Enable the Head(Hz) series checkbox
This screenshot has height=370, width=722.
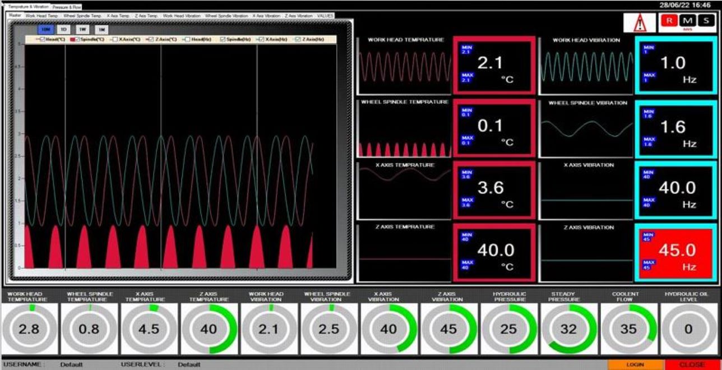[187, 40]
